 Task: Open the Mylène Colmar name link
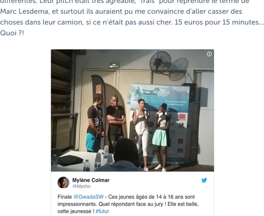click(x=91, y=180)
